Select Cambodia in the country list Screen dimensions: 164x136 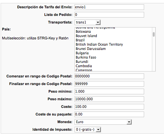coord(114,66)
